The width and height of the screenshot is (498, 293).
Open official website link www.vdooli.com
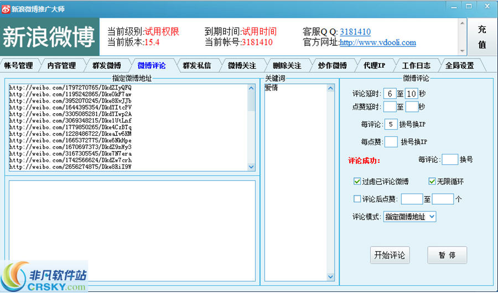[x=377, y=42]
